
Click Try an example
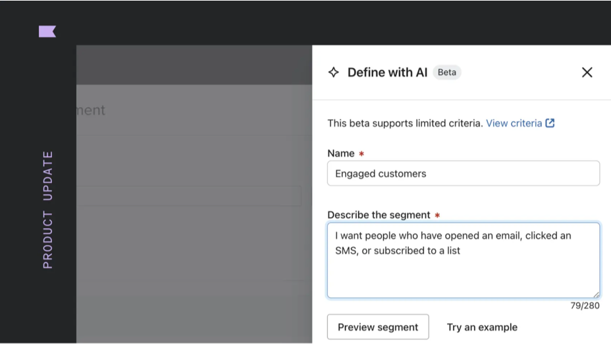tap(482, 328)
